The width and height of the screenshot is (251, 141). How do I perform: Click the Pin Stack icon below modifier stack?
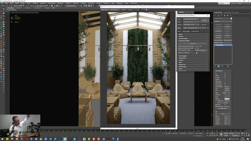pyautogui.click(x=215, y=66)
